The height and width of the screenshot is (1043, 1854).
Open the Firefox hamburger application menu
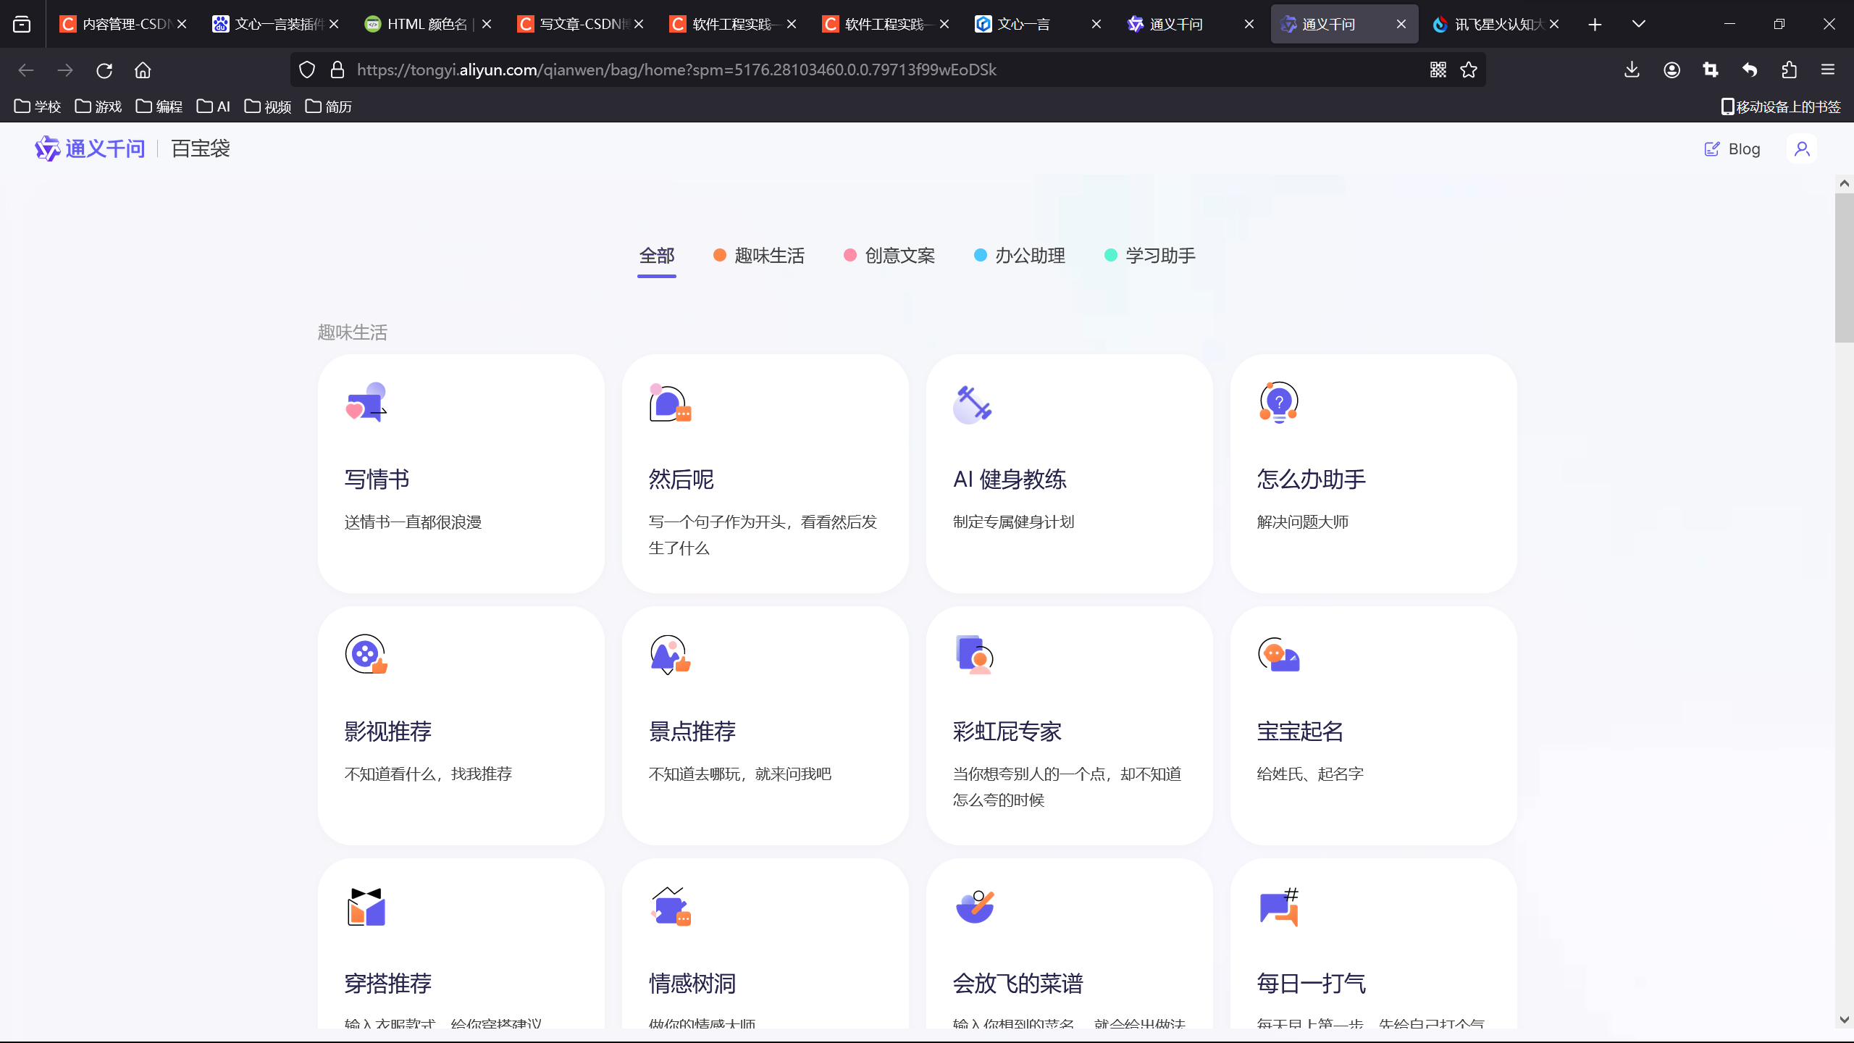pyautogui.click(x=1828, y=70)
